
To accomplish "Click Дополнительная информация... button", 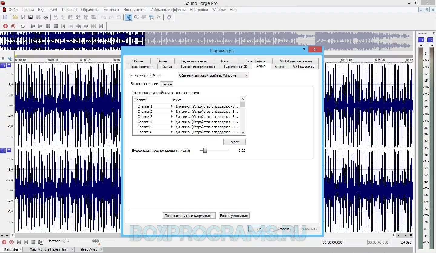I will point(189,216).
